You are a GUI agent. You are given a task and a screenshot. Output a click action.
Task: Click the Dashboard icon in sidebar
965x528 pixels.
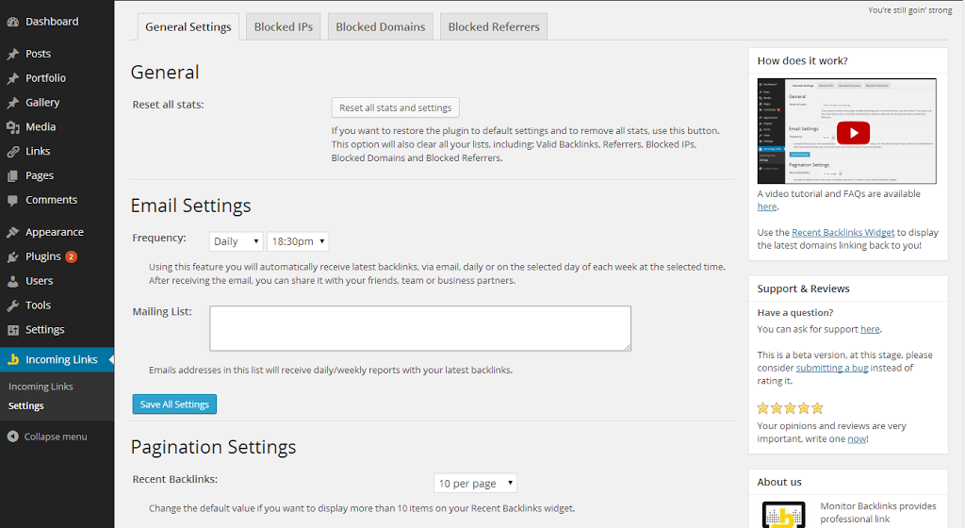point(13,22)
